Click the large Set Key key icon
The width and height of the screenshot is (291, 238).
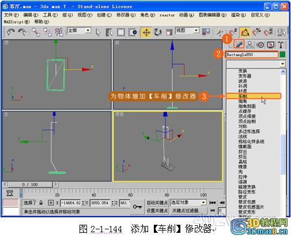tap(137, 207)
